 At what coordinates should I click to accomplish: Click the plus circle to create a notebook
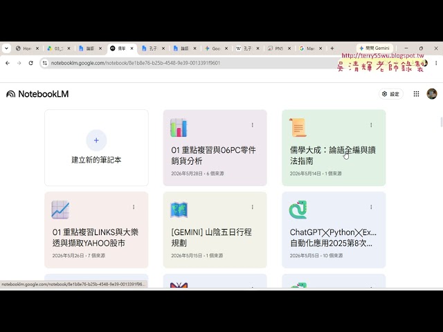(x=96, y=140)
